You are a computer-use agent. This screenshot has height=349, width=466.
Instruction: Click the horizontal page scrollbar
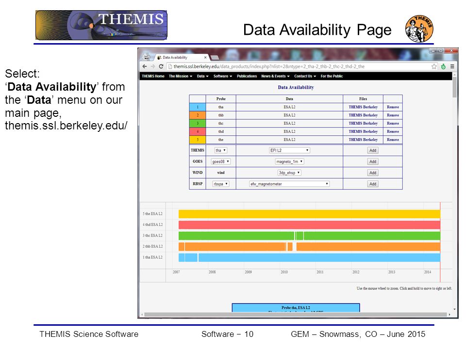296,315
